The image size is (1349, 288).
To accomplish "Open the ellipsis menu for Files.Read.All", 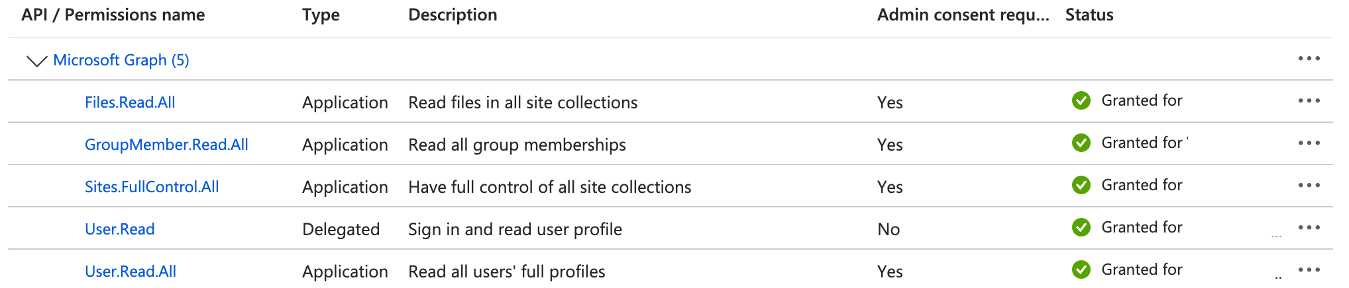I will [x=1309, y=101].
